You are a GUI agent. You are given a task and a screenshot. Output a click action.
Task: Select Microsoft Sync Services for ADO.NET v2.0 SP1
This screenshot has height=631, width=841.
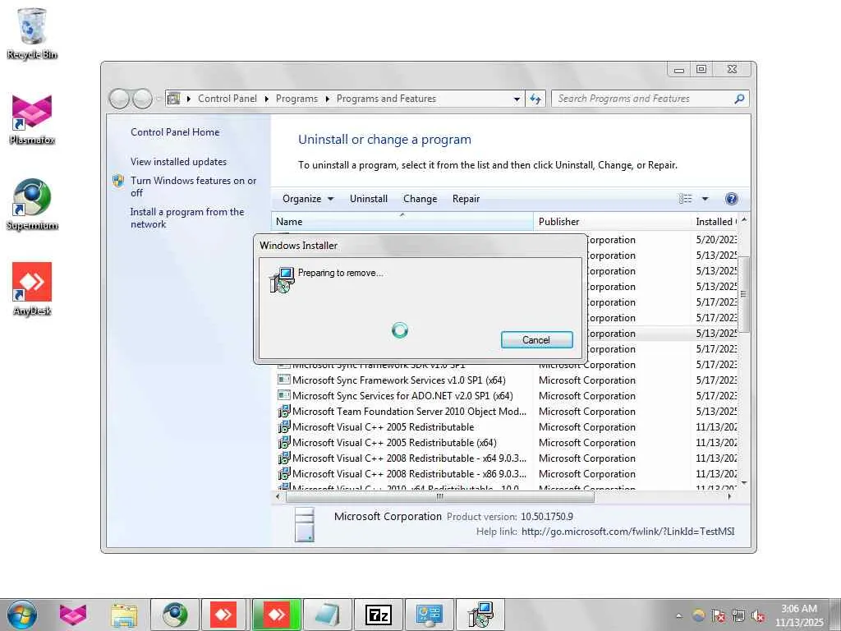(402, 395)
